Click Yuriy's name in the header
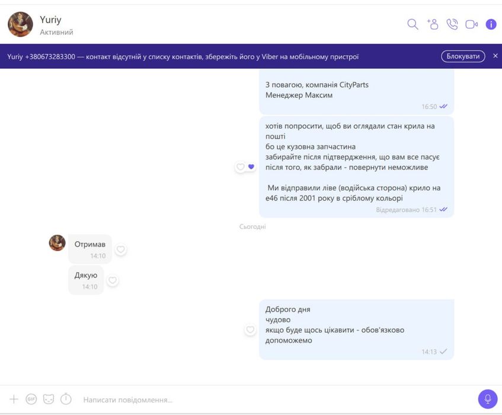This screenshot has height=415, width=502. [50, 20]
